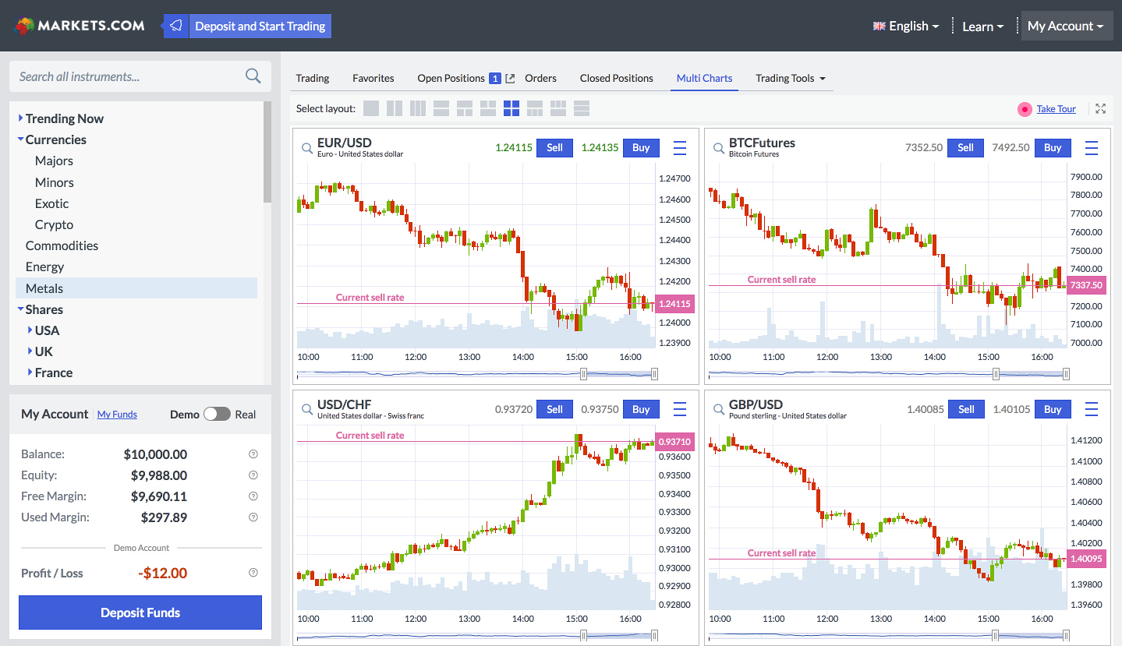
Task: Click Buy on the BTCFutures chart
Action: (x=1053, y=147)
